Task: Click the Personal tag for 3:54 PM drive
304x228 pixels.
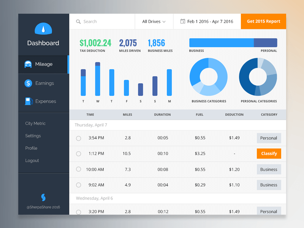Action: click(x=269, y=138)
